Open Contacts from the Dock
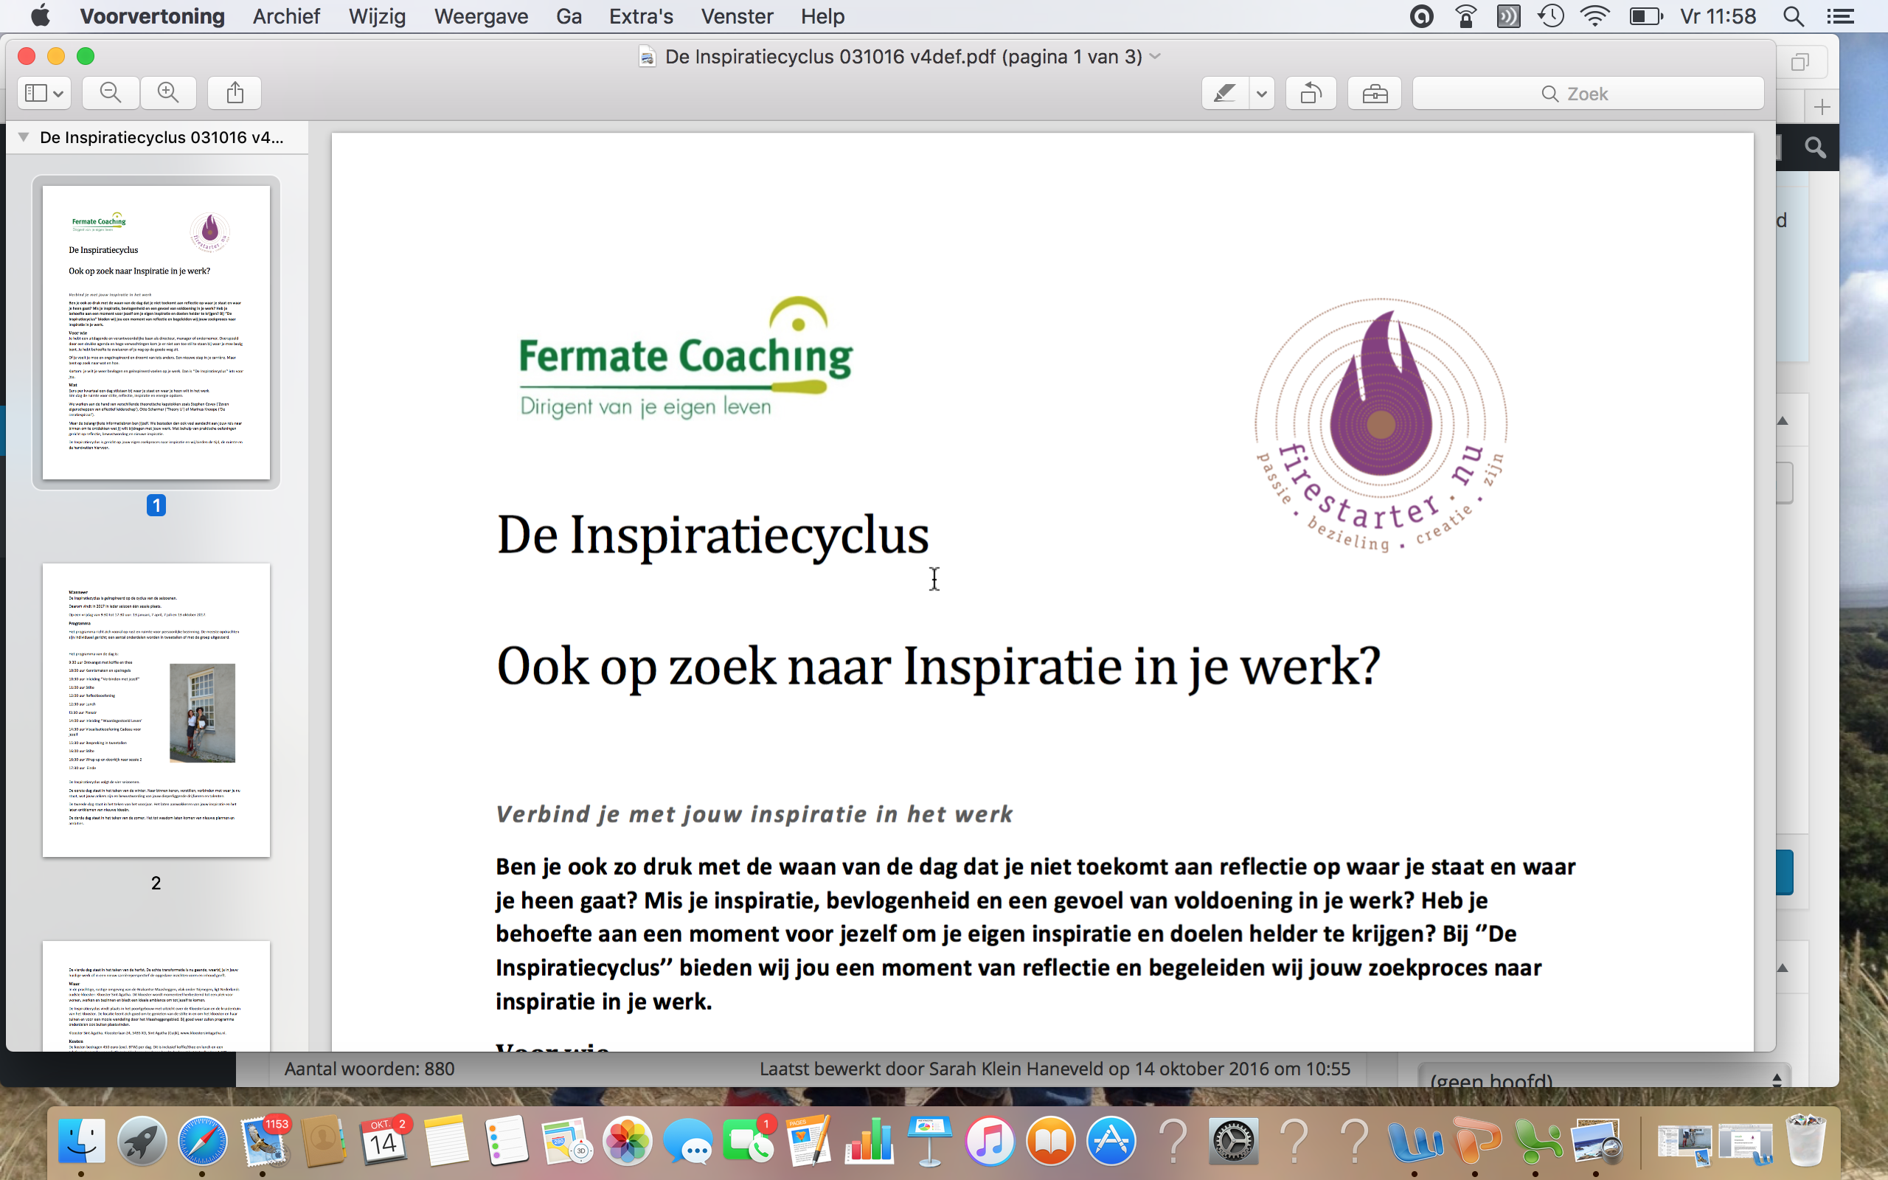 (323, 1141)
